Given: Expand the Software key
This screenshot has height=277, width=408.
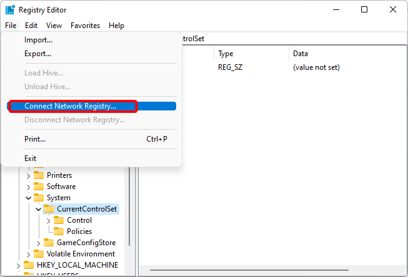Looking at the screenshot, I should (28, 187).
